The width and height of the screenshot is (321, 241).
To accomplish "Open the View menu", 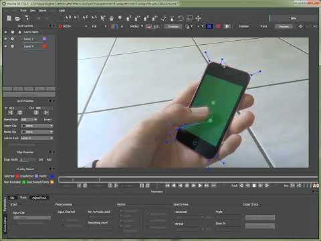I will point(33,11).
